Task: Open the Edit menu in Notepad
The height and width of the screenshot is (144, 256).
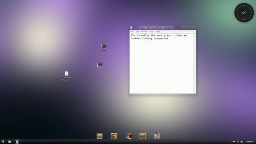Action: tap(137, 32)
